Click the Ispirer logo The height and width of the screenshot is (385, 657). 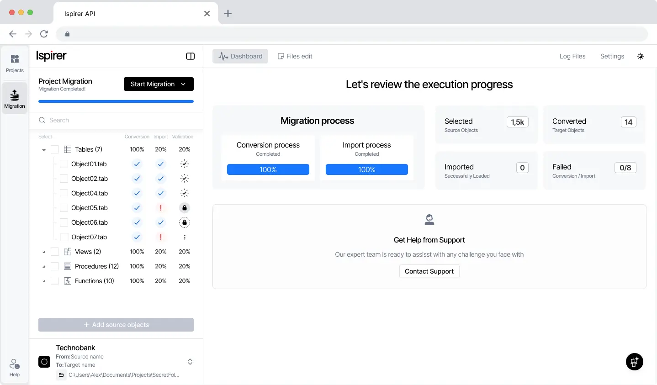click(x=51, y=56)
